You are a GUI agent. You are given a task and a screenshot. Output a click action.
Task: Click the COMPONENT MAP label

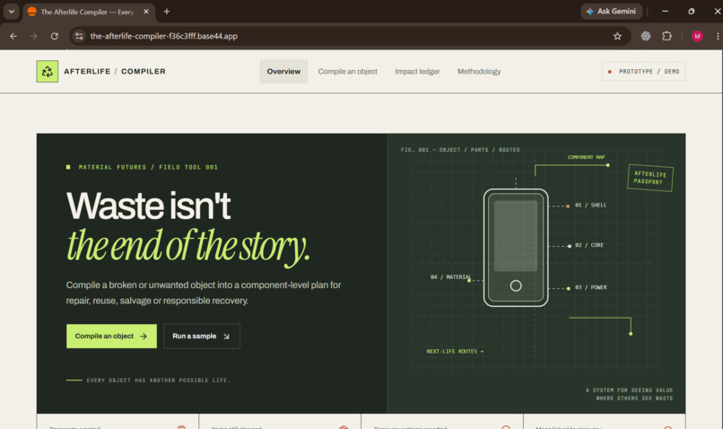[586, 157]
